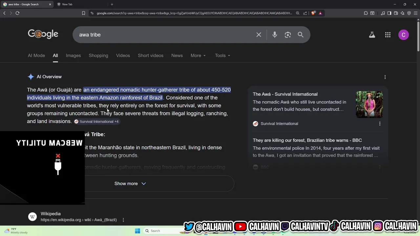Open the Google account avatar C

pyautogui.click(x=404, y=35)
